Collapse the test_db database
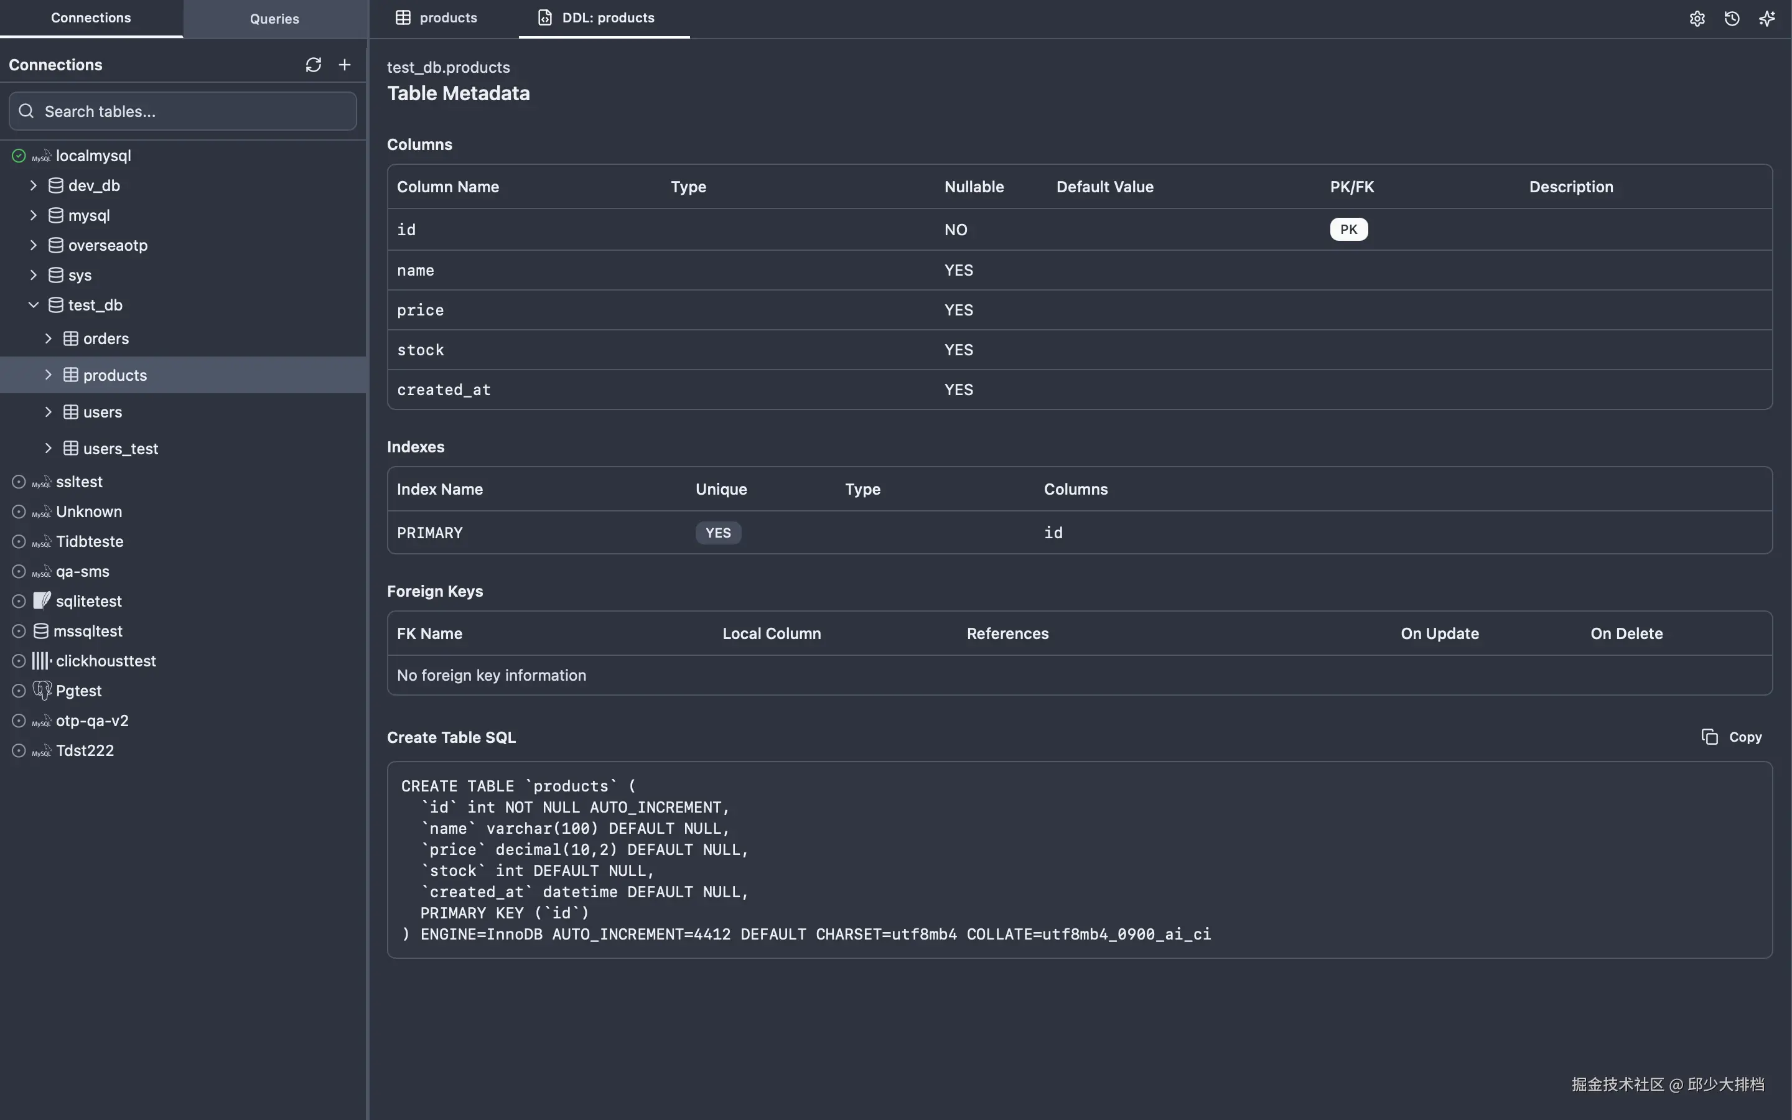 tap(34, 304)
